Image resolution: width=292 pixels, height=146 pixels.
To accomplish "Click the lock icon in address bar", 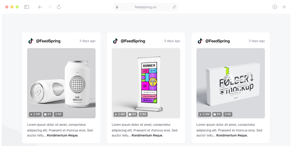I will (x=117, y=7).
